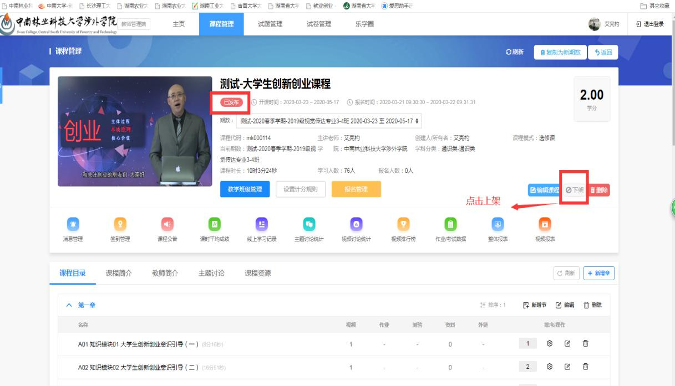Collapse the 第一章 chapter section
Screen dimensions: 675x386
point(69,305)
